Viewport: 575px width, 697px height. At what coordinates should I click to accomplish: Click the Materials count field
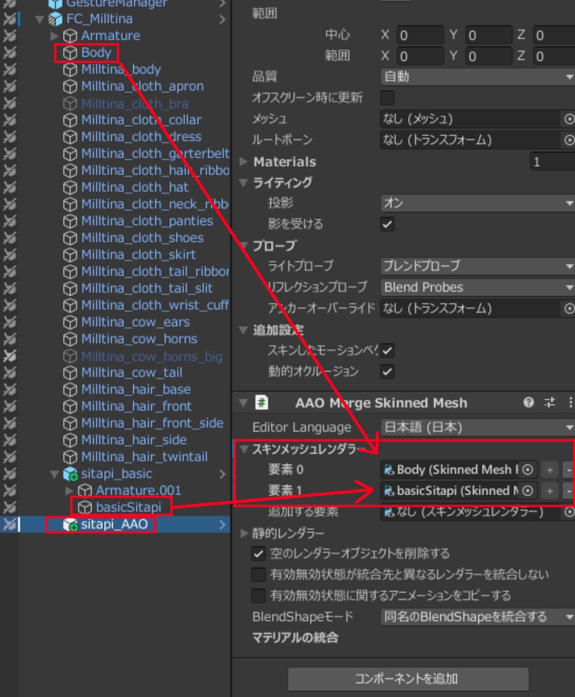[553, 161]
